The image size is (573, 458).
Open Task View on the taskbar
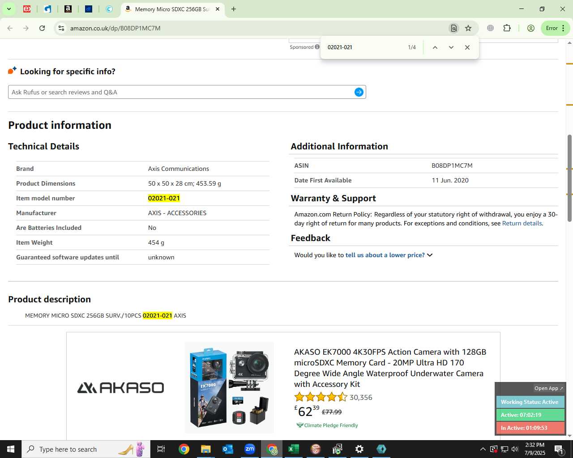coord(161,449)
